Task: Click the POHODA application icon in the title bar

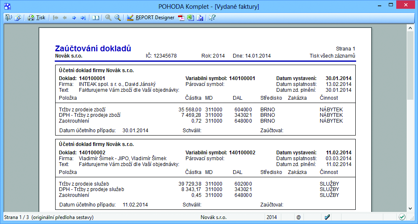Action: pos(8,6)
